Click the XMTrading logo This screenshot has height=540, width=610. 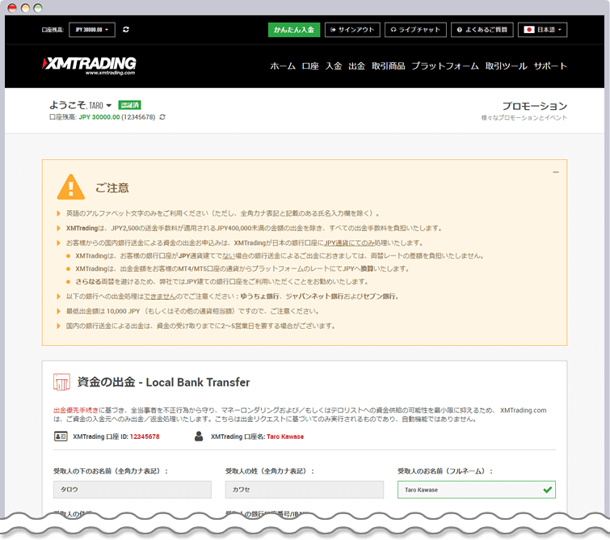89,65
